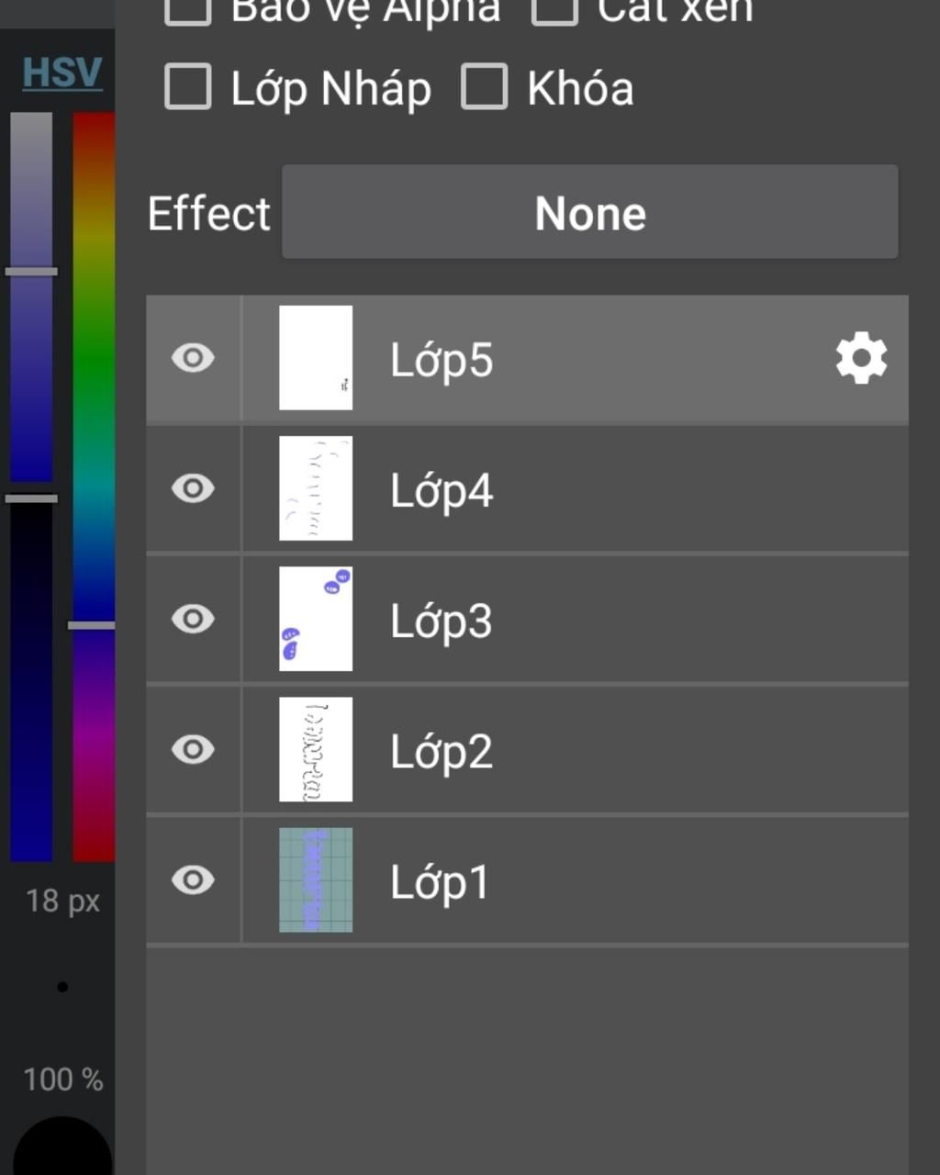Image resolution: width=940 pixels, height=1175 pixels.
Task: Hide the Lớp3 layer
Action: coord(193,619)
